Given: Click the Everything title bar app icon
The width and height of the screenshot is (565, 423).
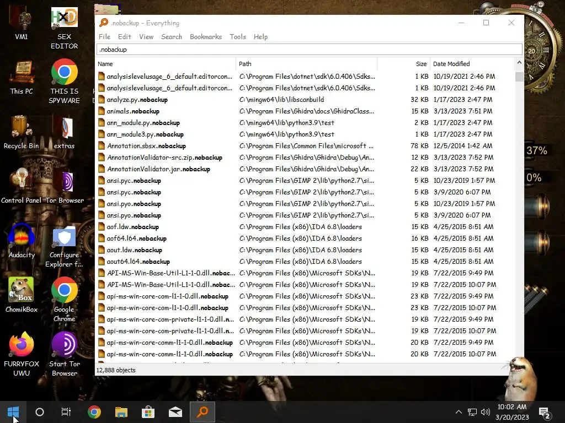Looking at the screenshot, I should click(103, 23).
